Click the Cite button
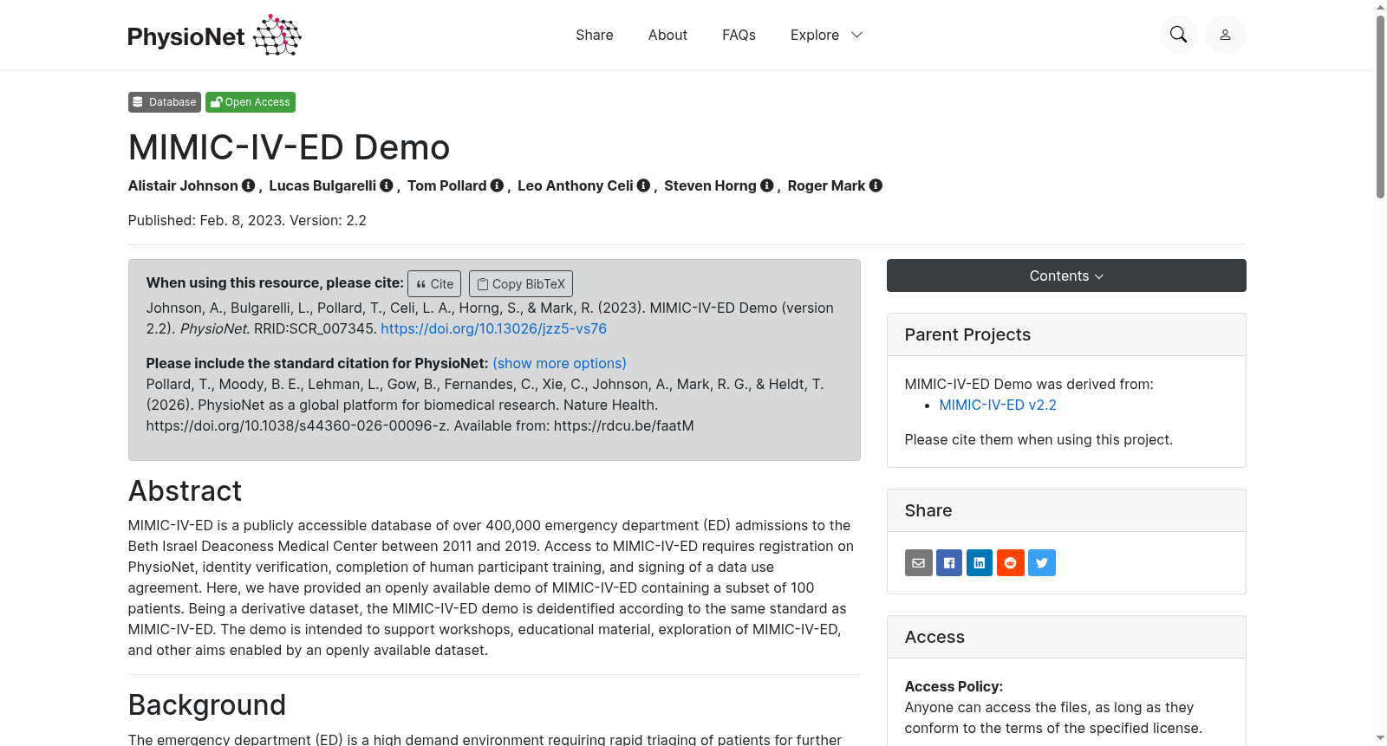Image resolution: width=1387 pixels, height=746 pixels. coord(434,284)
